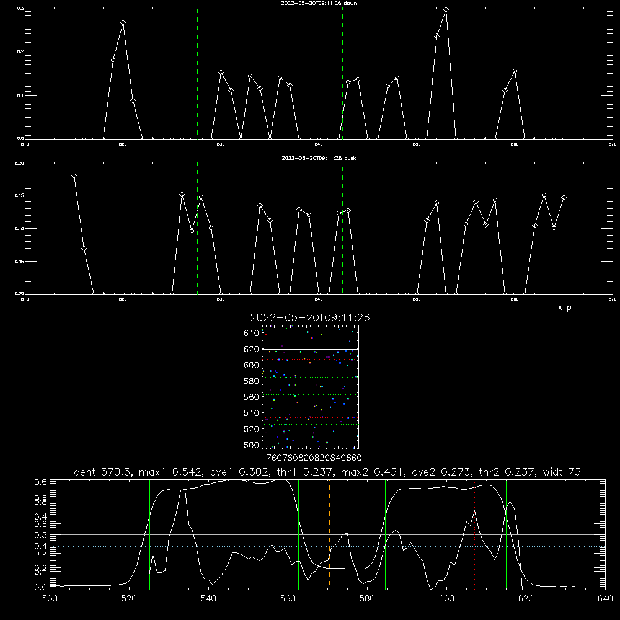Click the pixel image y-axis label "580"

click(252, 381)
